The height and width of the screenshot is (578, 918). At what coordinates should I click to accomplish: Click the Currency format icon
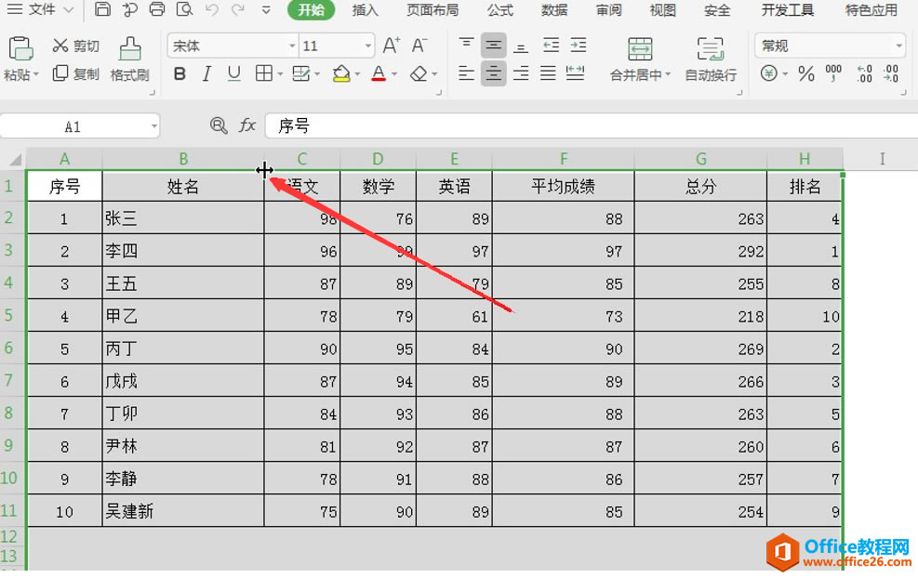tap(768, 73)
